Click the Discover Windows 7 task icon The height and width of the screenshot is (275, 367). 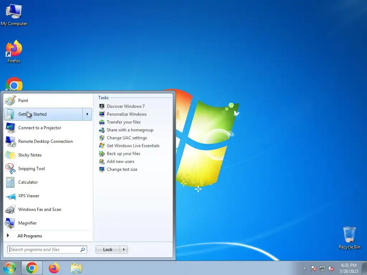[x=102, y=106]
